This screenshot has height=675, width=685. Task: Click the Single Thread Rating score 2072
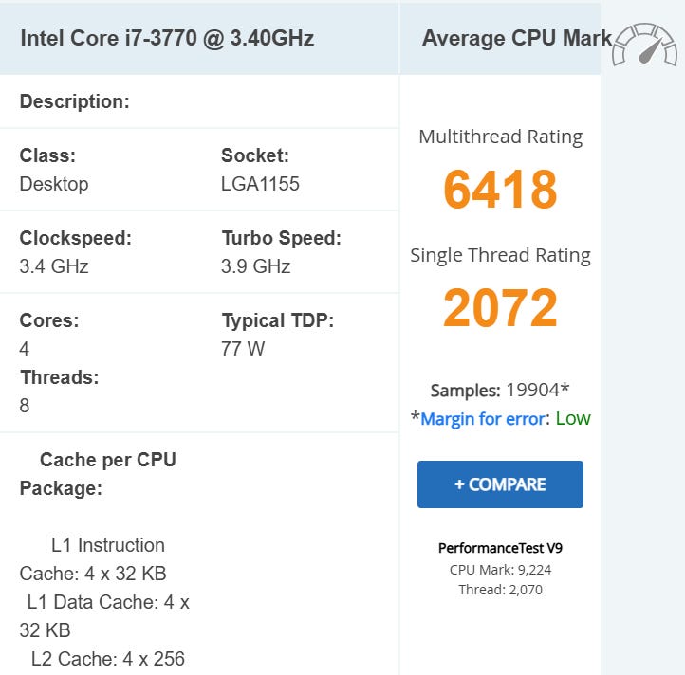click(500, 308)
